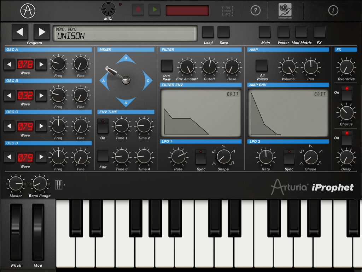Viewport: 362px width, 272px height.
Task: Click the Amp Pan knob
Action: tap(311, 67)
